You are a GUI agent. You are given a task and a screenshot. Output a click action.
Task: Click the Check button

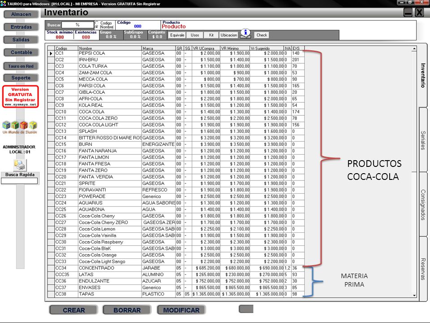click(x=262, y=35)
